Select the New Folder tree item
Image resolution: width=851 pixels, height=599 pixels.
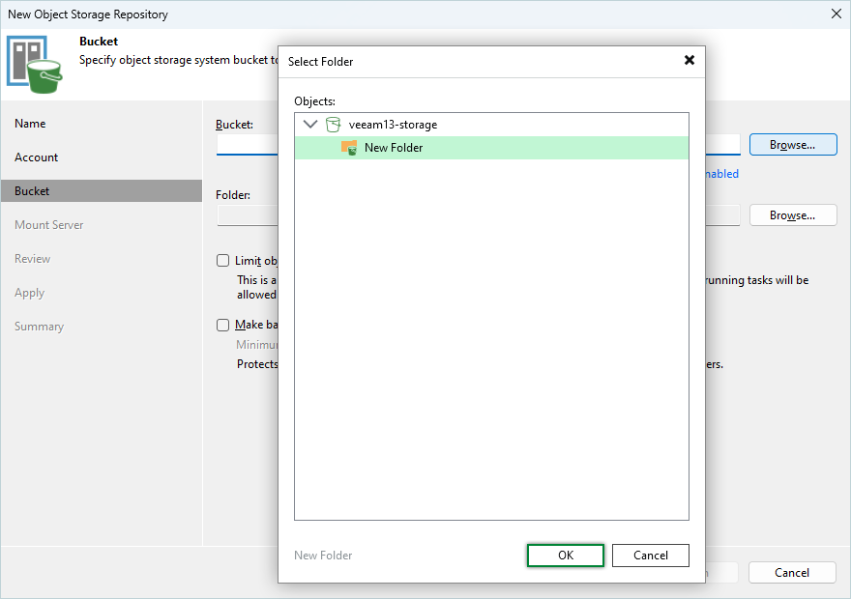(x=394, y=148)
